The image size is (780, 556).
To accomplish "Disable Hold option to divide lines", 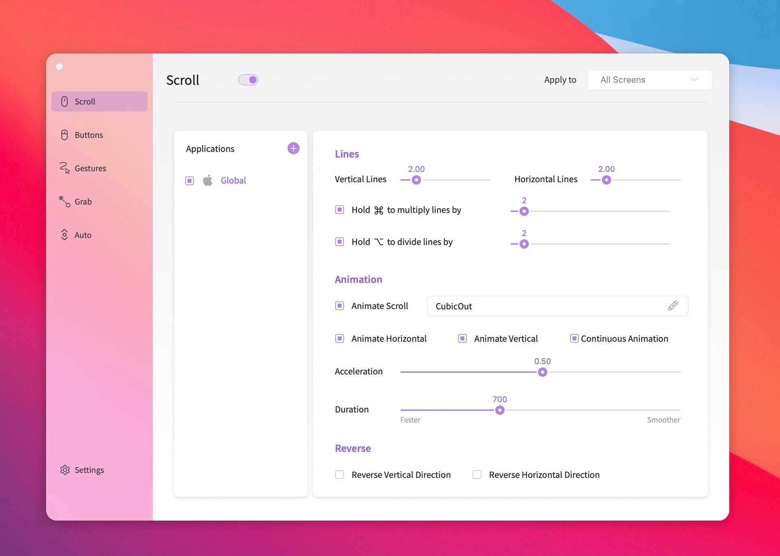I will coord(340,242).
